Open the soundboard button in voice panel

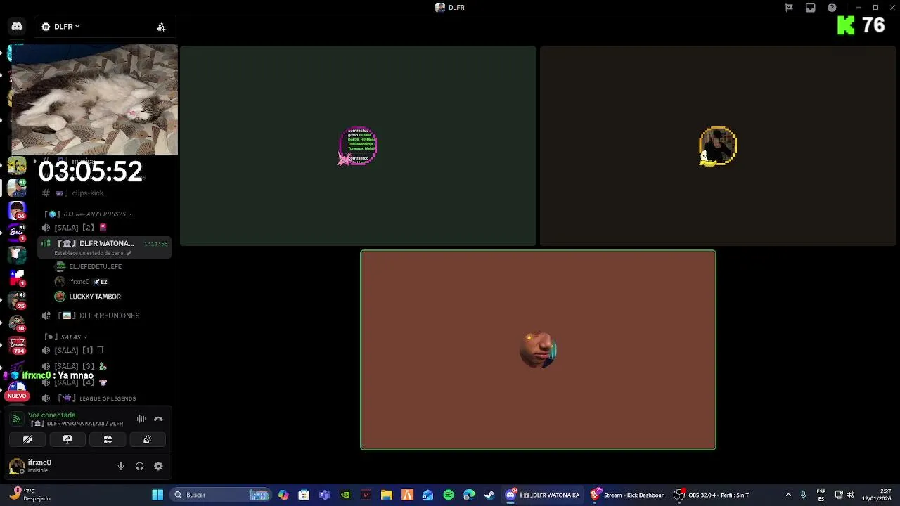point(148,439)
